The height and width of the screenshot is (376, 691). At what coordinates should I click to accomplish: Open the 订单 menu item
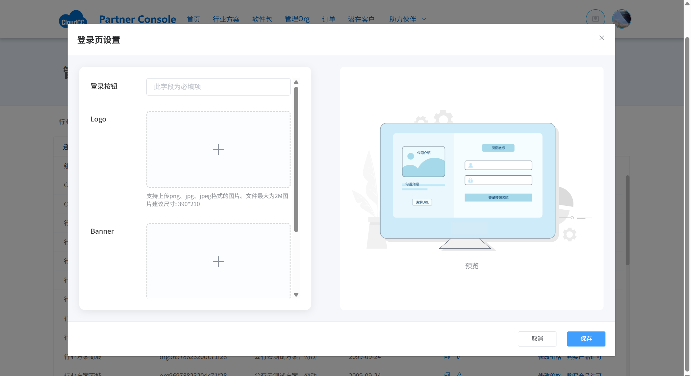[328, 19]
